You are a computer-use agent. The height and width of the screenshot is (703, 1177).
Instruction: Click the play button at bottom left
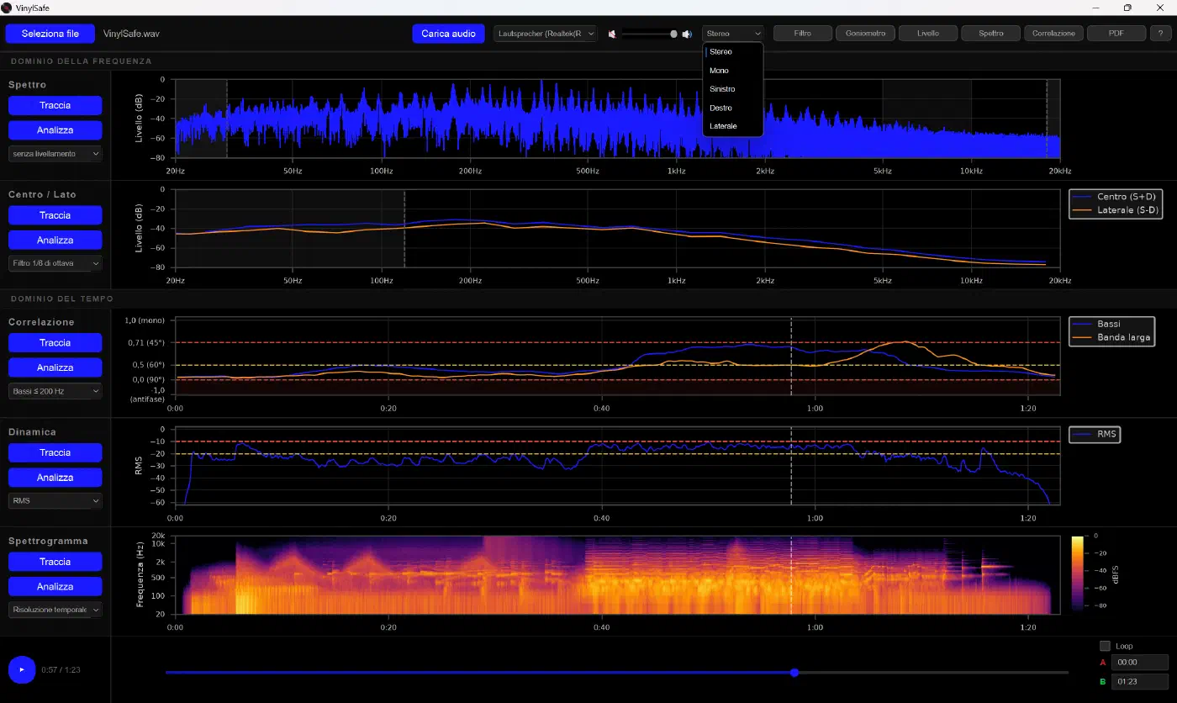[22, 669]
